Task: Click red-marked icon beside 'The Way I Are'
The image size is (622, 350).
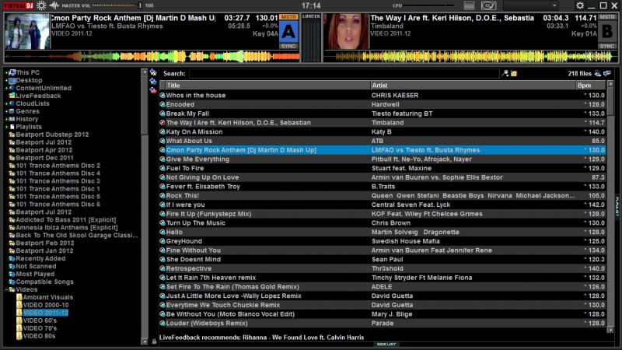Action: [162, 123]
